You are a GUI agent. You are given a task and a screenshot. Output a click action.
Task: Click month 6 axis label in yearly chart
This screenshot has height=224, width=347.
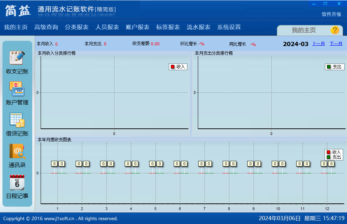[180, 209]
